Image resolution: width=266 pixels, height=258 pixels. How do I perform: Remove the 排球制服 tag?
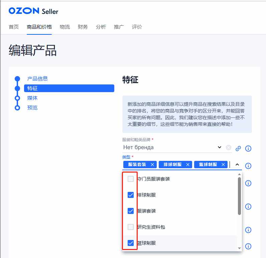click(188, 165)
